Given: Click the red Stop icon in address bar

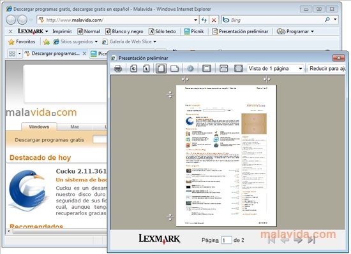Looking at the screenshot, I should tap(214, 20).
